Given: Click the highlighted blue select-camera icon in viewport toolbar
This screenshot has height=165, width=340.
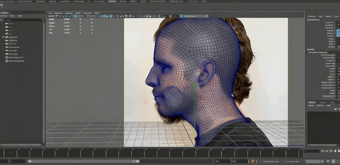Looking at the screenshot, I should pyautogui.click(x=76, y=16).
